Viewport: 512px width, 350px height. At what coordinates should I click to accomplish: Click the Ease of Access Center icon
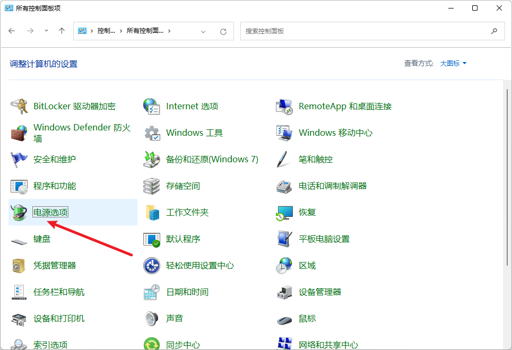pos(152,266)
